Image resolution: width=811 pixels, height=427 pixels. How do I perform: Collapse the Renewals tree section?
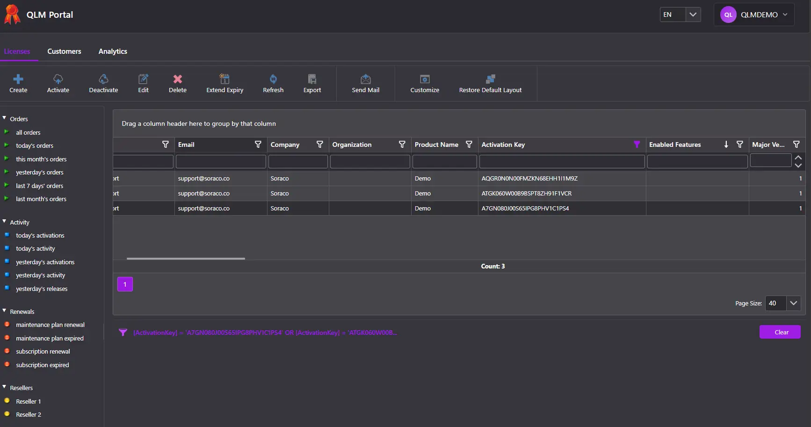pyautogui.click(x=4, y=311)
